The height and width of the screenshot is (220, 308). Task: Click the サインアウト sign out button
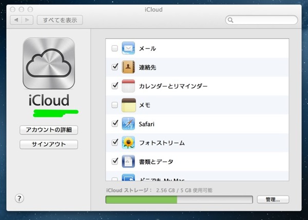pyautogui.click(x=49, y=144)
